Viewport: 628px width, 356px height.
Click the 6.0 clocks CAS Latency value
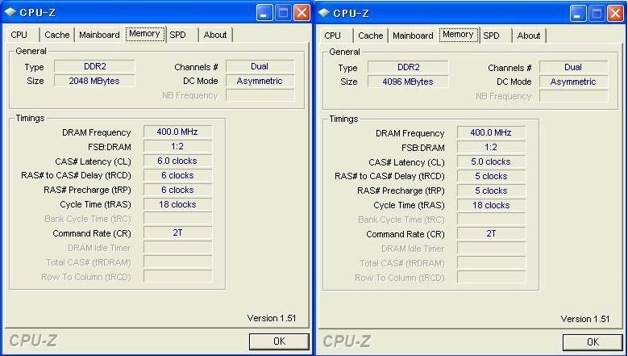(177, 161)
